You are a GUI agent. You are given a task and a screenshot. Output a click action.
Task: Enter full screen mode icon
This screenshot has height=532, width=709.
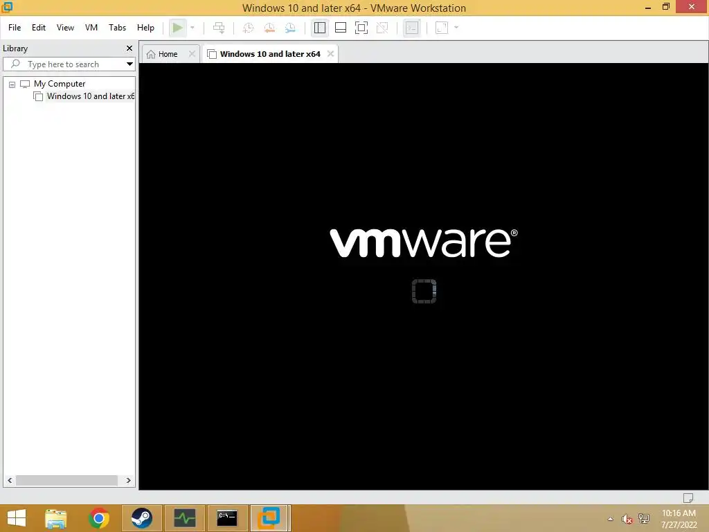point(361,28)
